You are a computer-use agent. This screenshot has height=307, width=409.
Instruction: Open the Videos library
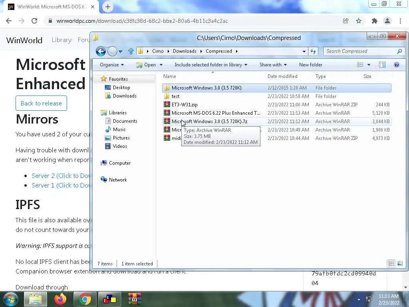coord(120,146)
